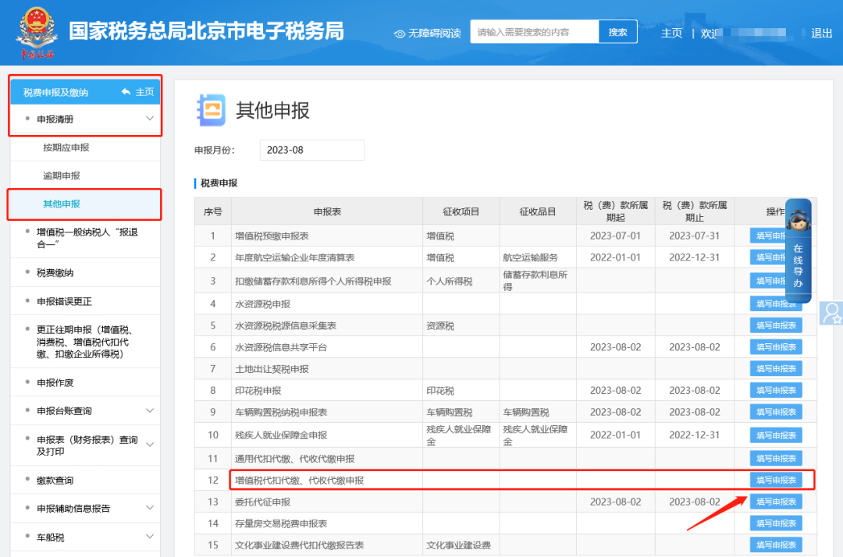Click the 税（费）款所属期止 column header
Viewport: 843px width, 557px height.
(x=695, y=211)
